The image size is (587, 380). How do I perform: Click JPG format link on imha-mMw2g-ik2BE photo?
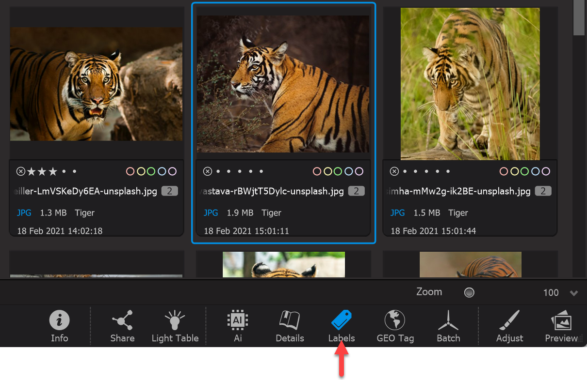[x=398, y=213]
